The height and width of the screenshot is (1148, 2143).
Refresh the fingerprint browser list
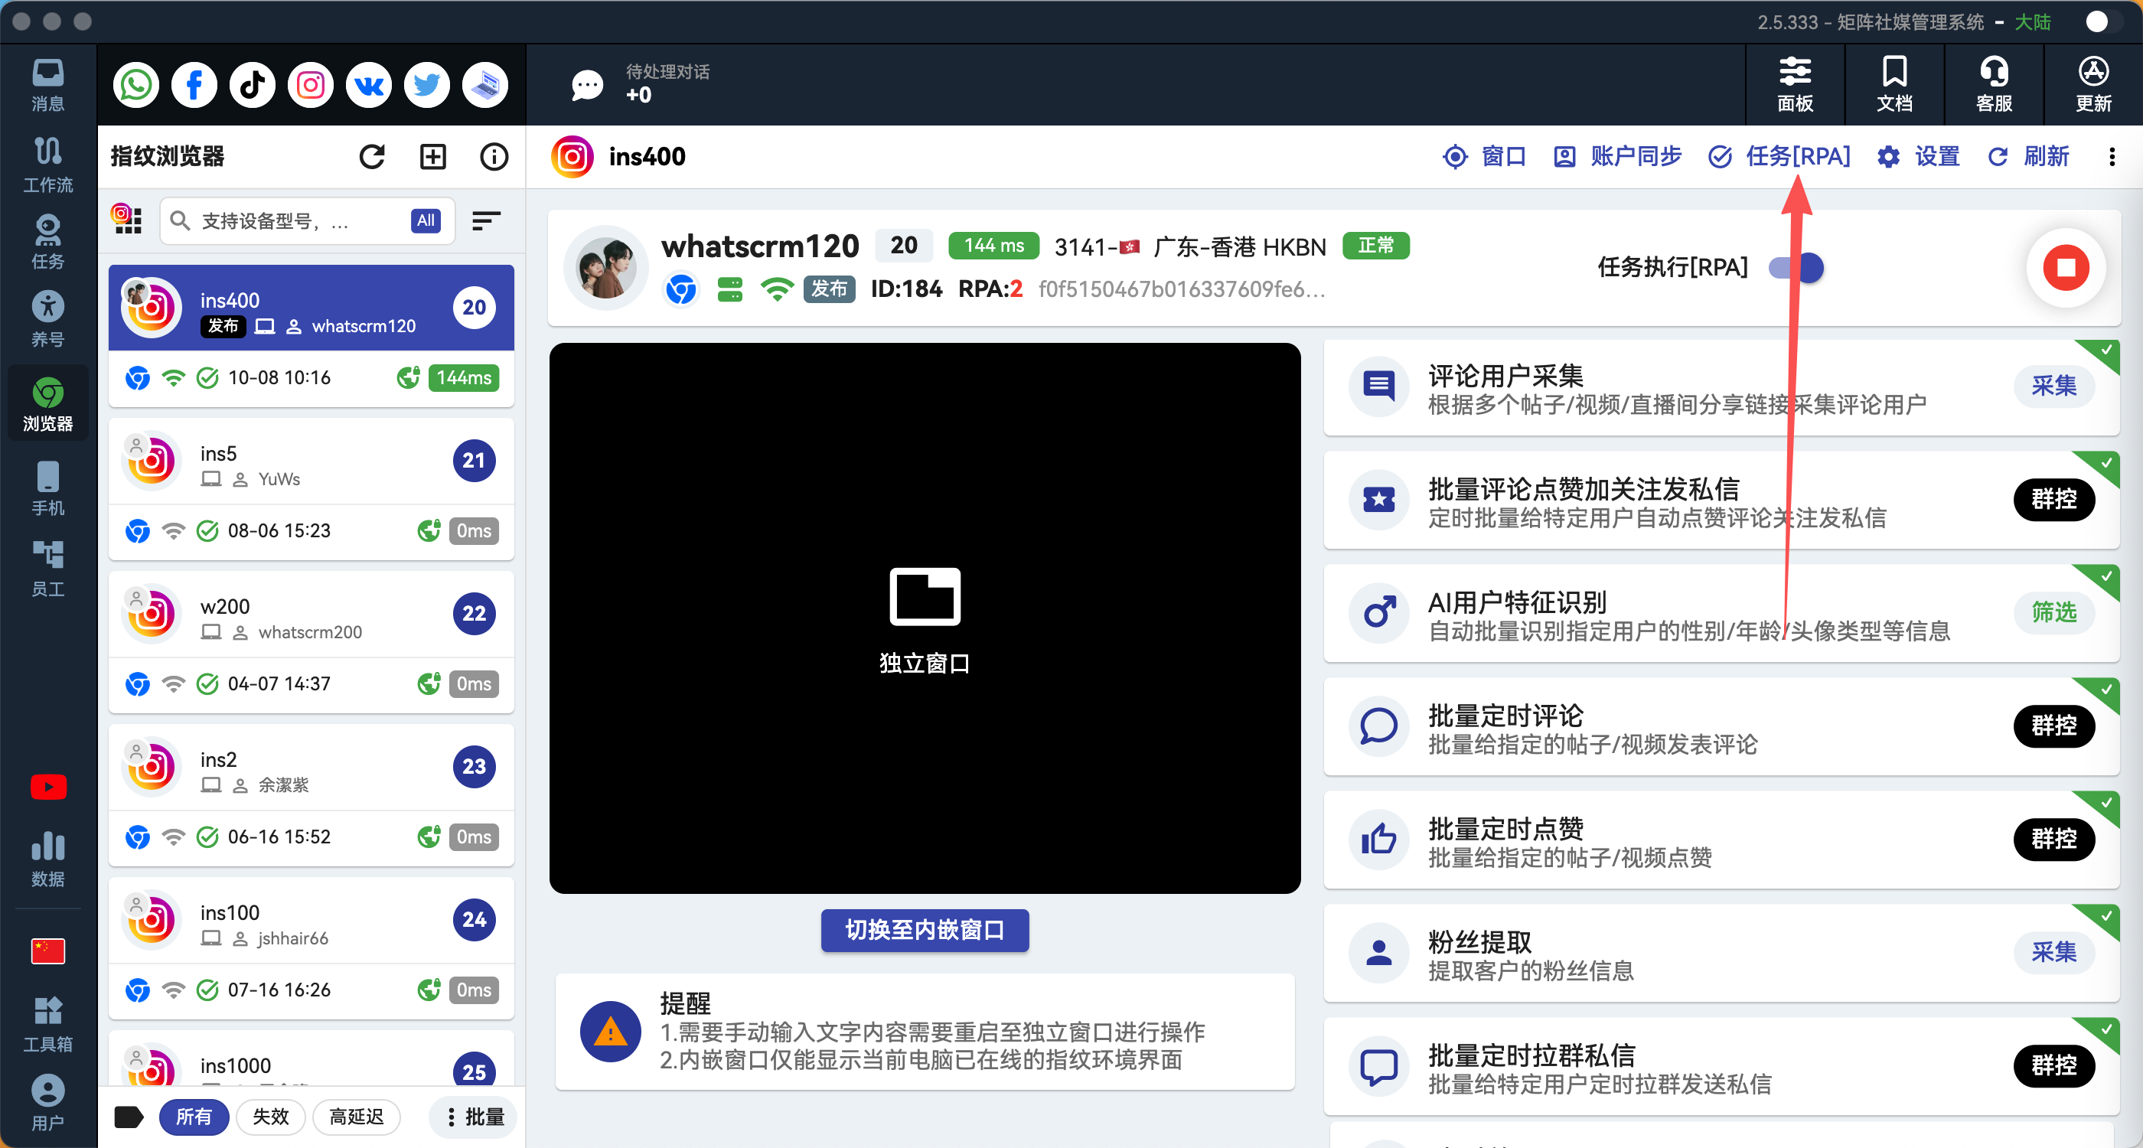(372, 156)
